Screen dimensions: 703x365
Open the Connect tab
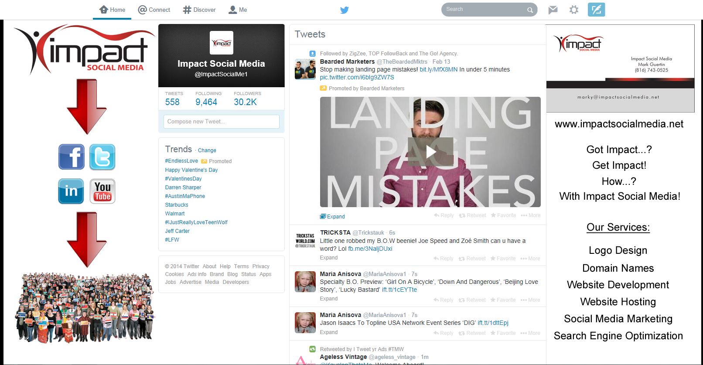pos(154,10)
